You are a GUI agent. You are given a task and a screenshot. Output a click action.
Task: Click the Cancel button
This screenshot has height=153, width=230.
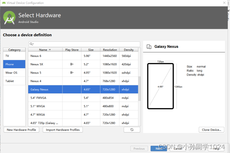[178, 148]
